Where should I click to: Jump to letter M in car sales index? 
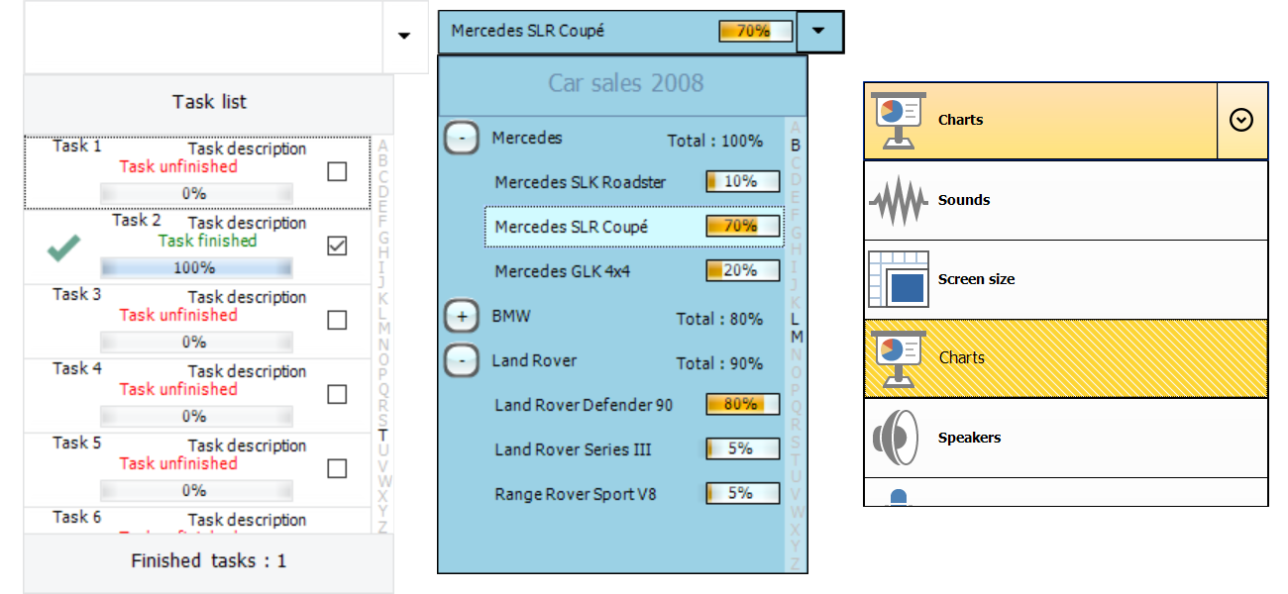(x=796, y=337)
